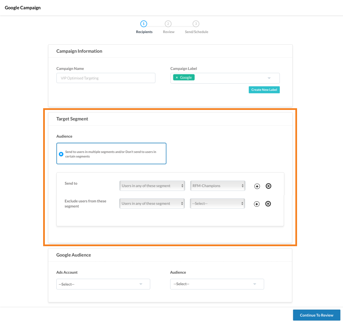The image size is (343, 323).
Task: Open the RFM-Champions segment dropdown
Action: (x=218, y=186)
